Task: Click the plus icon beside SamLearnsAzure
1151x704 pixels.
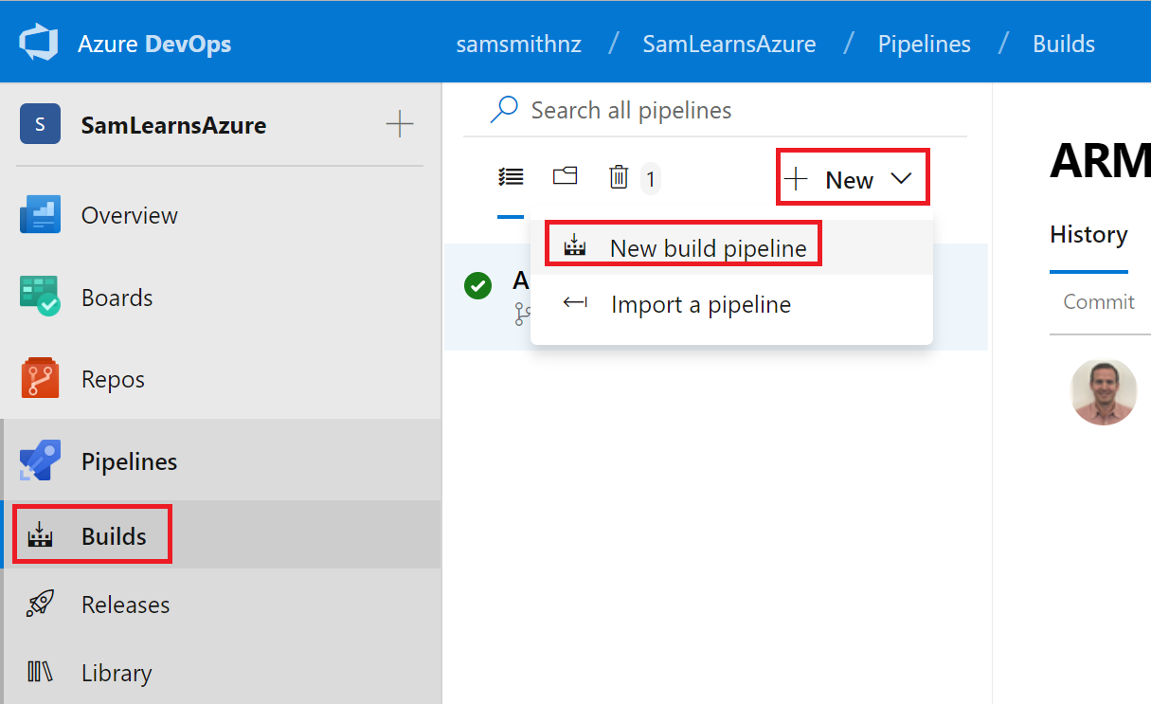Action: click(x=400, y=124)
